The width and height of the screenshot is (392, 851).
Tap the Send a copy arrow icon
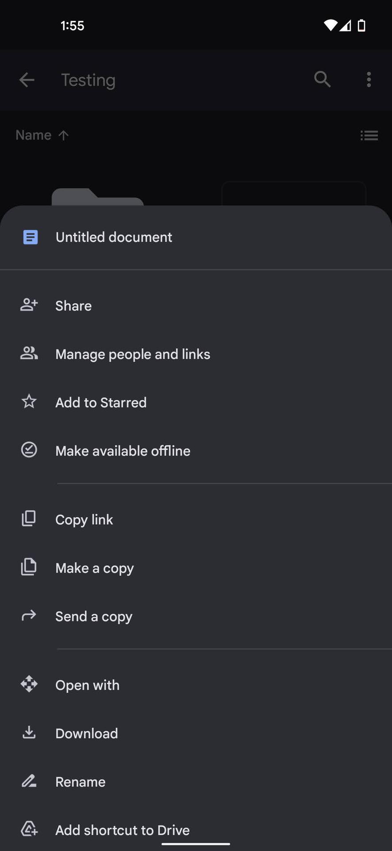[x=29, y=615]
